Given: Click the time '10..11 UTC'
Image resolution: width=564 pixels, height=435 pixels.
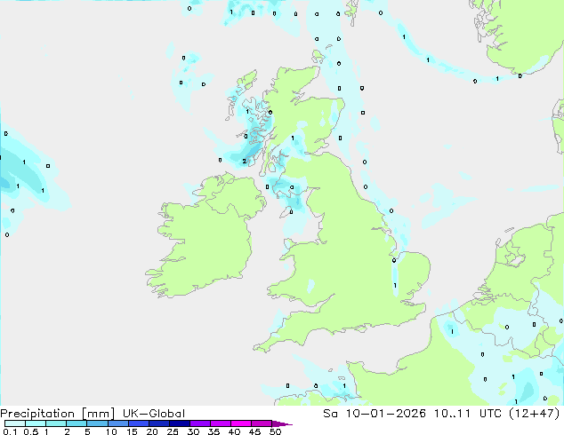Looking at the screenshot, I should click(469, 414).
